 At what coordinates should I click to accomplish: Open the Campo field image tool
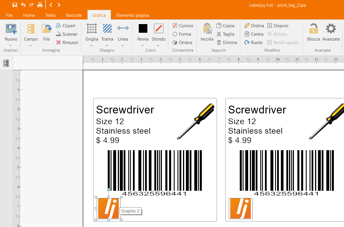31,32
